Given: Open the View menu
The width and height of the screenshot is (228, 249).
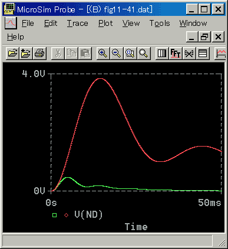Looking at the screenshot, I should pyautogui.click(x=131, y=24).
